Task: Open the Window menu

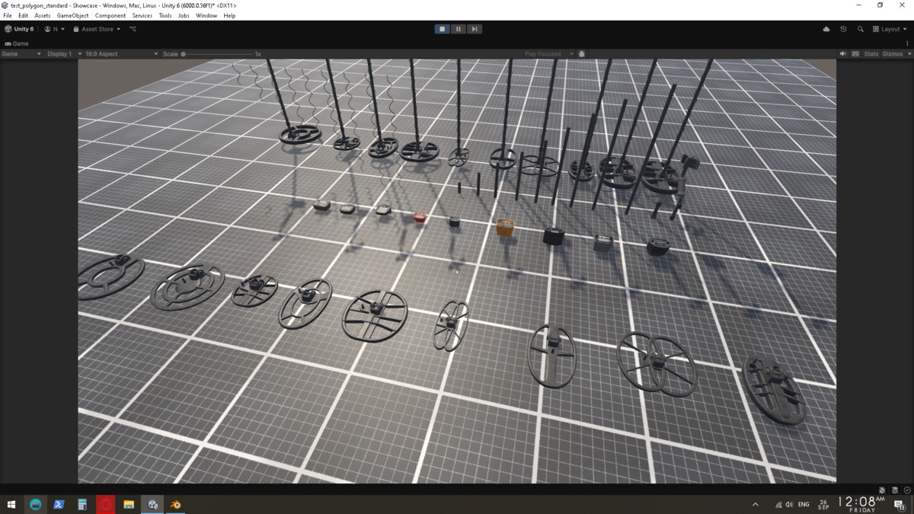Action: [x=206, y=15]
